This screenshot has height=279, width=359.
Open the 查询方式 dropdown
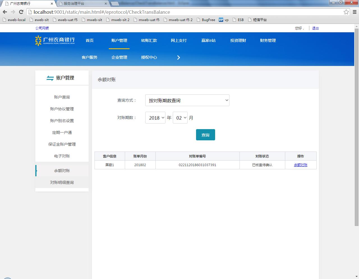click(187, 100)
